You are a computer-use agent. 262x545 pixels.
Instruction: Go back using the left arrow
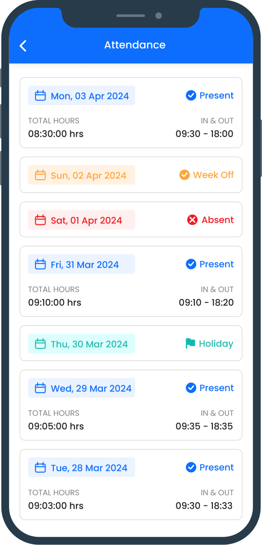coord(23,46)
